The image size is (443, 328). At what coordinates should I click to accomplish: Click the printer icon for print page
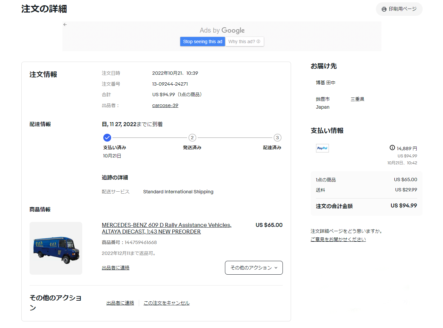[384, 9]
